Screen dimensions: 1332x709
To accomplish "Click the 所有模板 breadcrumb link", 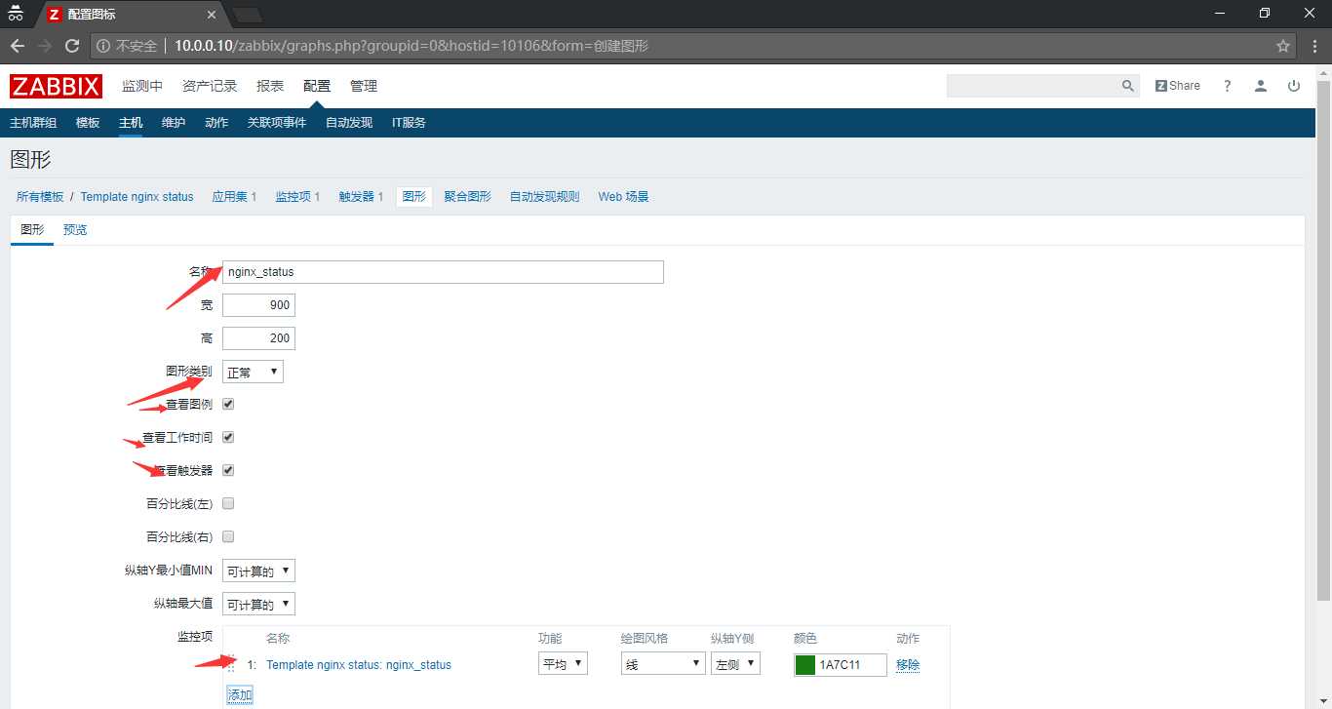I will click(40, 197).
